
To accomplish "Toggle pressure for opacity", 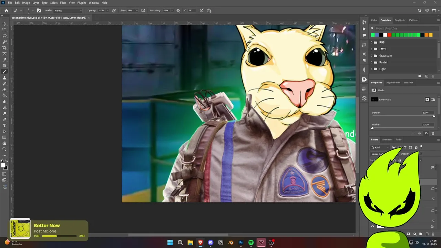I will (x=114, y=11).
